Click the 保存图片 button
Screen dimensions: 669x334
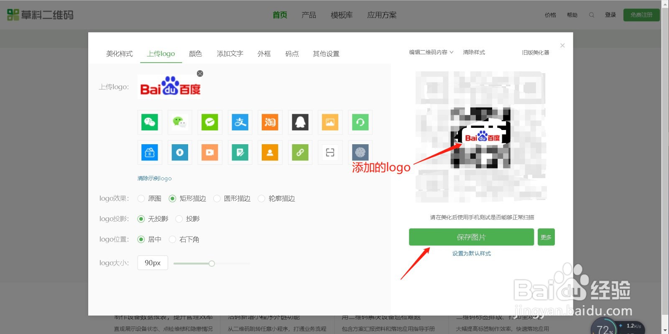point(471,237)
